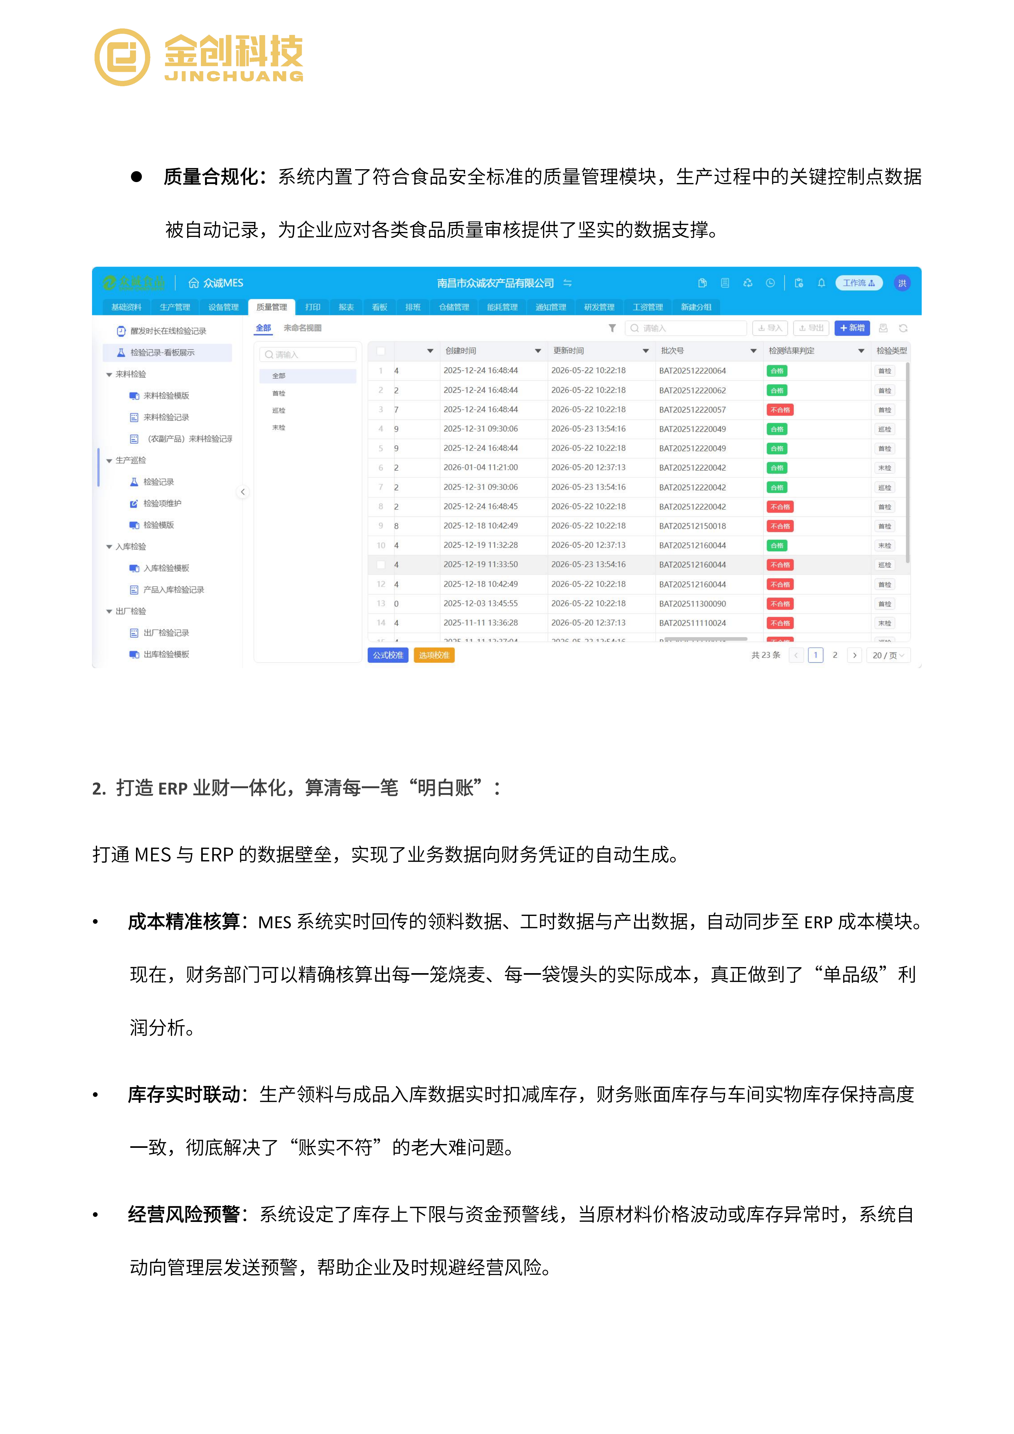Image resolution: width=1014 pixels, height=1434 pixels.
Task: Collapse the 出厂检验 tree group
Action: (x=109, y=612)
